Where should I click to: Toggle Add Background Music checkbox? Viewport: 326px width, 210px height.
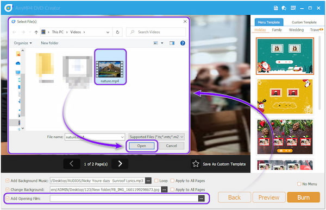[7, 181]
